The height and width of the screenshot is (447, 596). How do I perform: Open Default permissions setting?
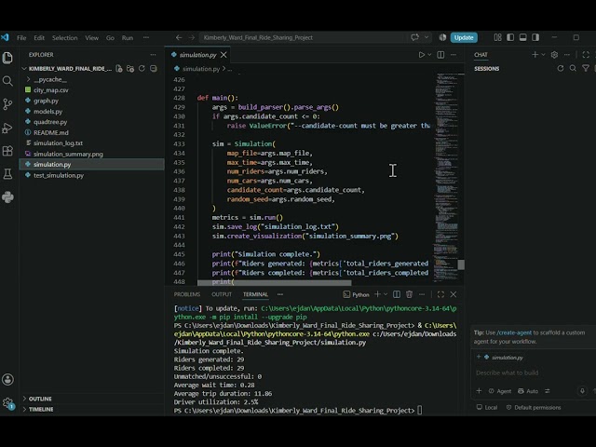[534, 407]
